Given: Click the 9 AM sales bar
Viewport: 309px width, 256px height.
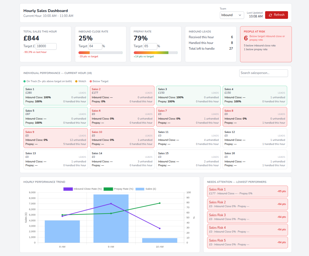Looking at the screenshot, I should pyautogui.click(x=111, y=219).
